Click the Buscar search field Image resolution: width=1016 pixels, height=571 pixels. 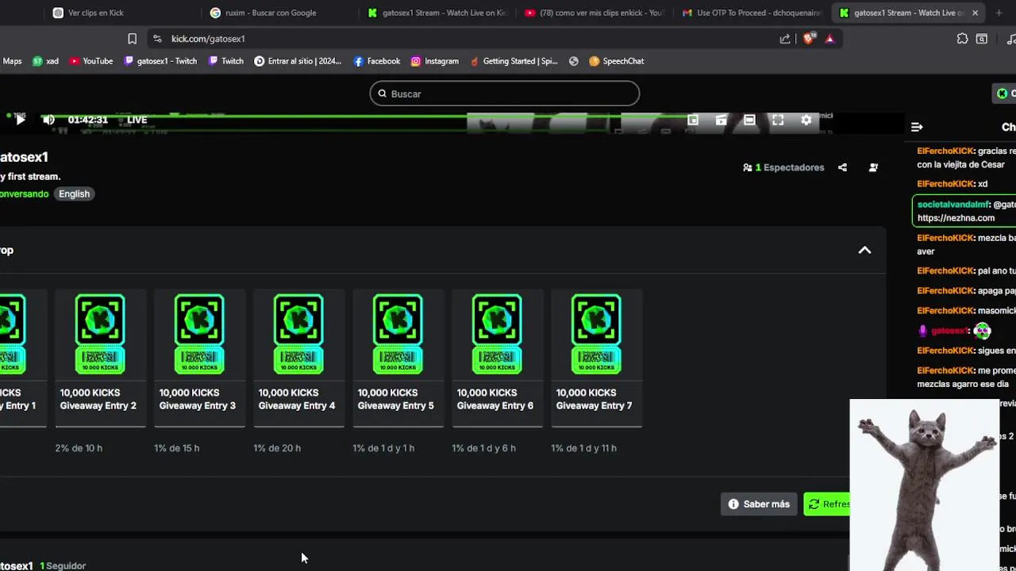(504, 94)
